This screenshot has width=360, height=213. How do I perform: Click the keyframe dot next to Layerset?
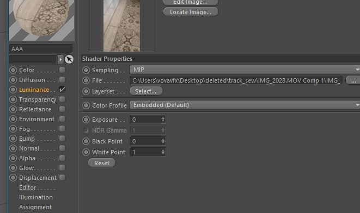pos(86,91)
